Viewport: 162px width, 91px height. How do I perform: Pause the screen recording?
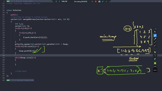click(92, 2)
